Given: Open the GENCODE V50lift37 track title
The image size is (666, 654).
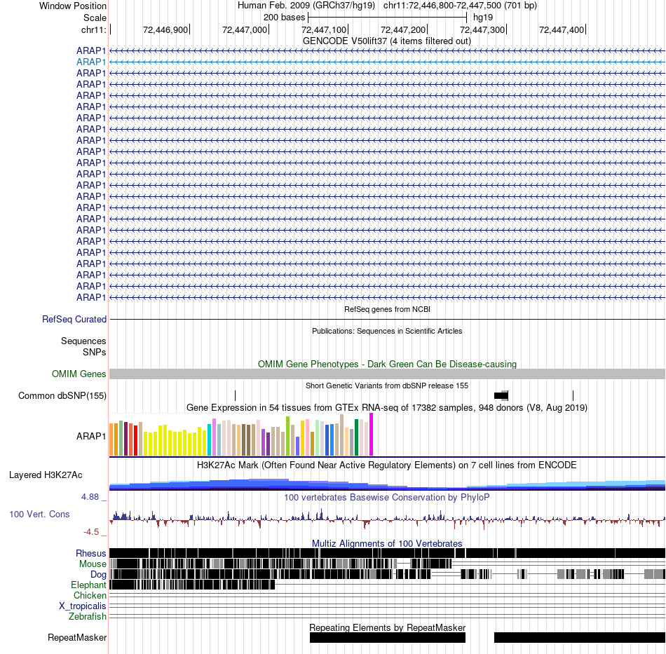Looking at the screenshot, I should 386,41.
